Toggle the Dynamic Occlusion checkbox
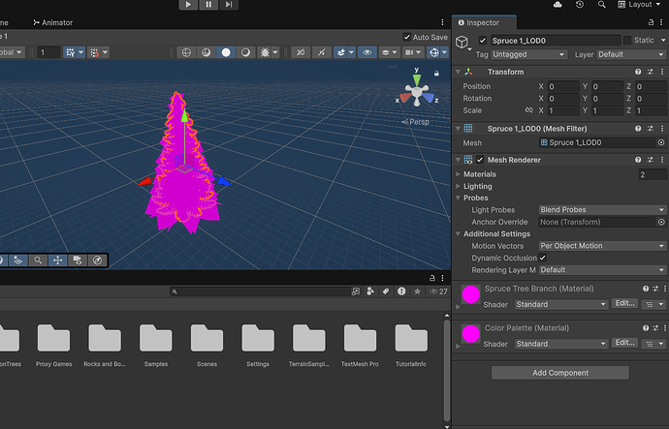 (542, 258)
